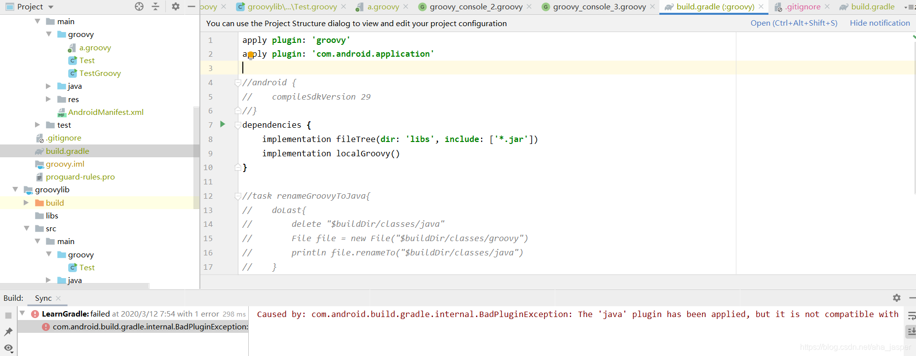Click the Project tree horizontal scrollbar
The width and height of the screenshot is (916, 356).
point(75,286)
